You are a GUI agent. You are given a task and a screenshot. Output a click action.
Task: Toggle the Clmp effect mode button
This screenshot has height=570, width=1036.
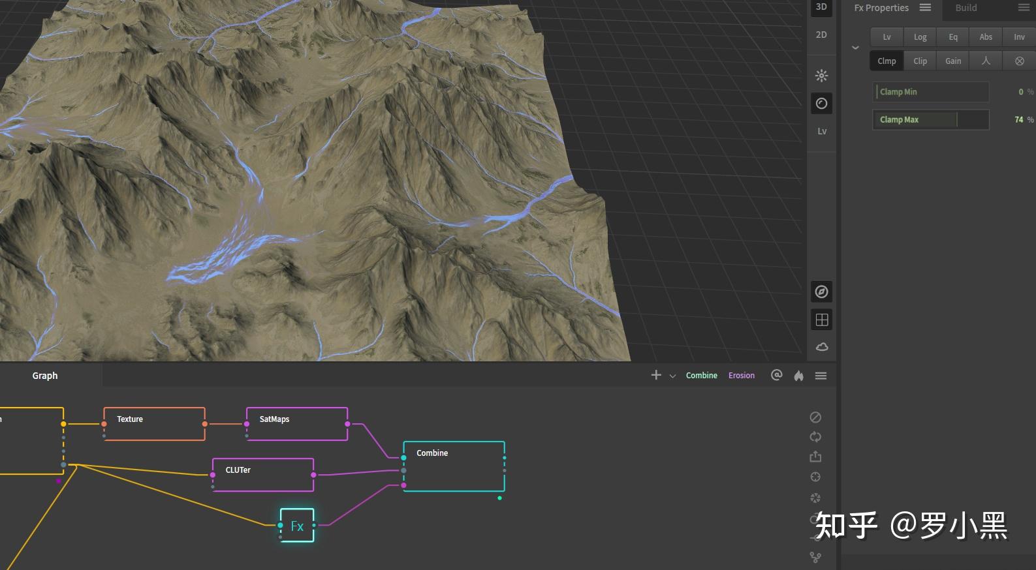[887, 61]
